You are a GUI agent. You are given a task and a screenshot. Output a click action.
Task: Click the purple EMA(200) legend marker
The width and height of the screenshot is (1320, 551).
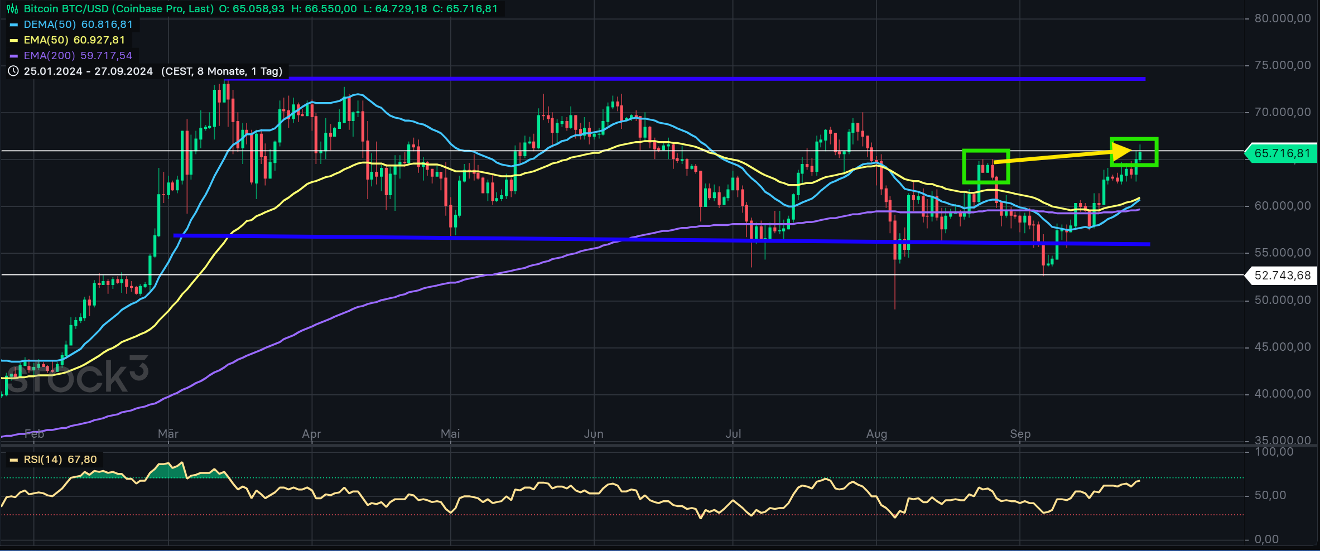pyautogui.click(x=14, y=56)
